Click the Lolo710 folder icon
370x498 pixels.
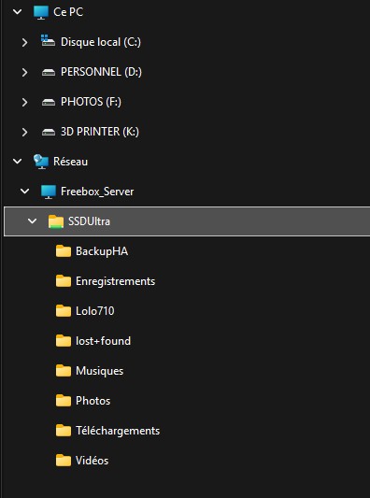[x=64, y=310]
